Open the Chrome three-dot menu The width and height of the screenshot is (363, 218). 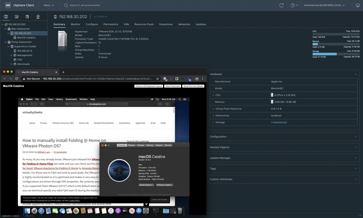coord(202,79)
